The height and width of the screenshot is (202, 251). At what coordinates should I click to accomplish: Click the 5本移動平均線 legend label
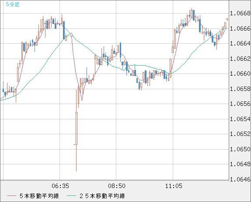(x=39, y=196)
